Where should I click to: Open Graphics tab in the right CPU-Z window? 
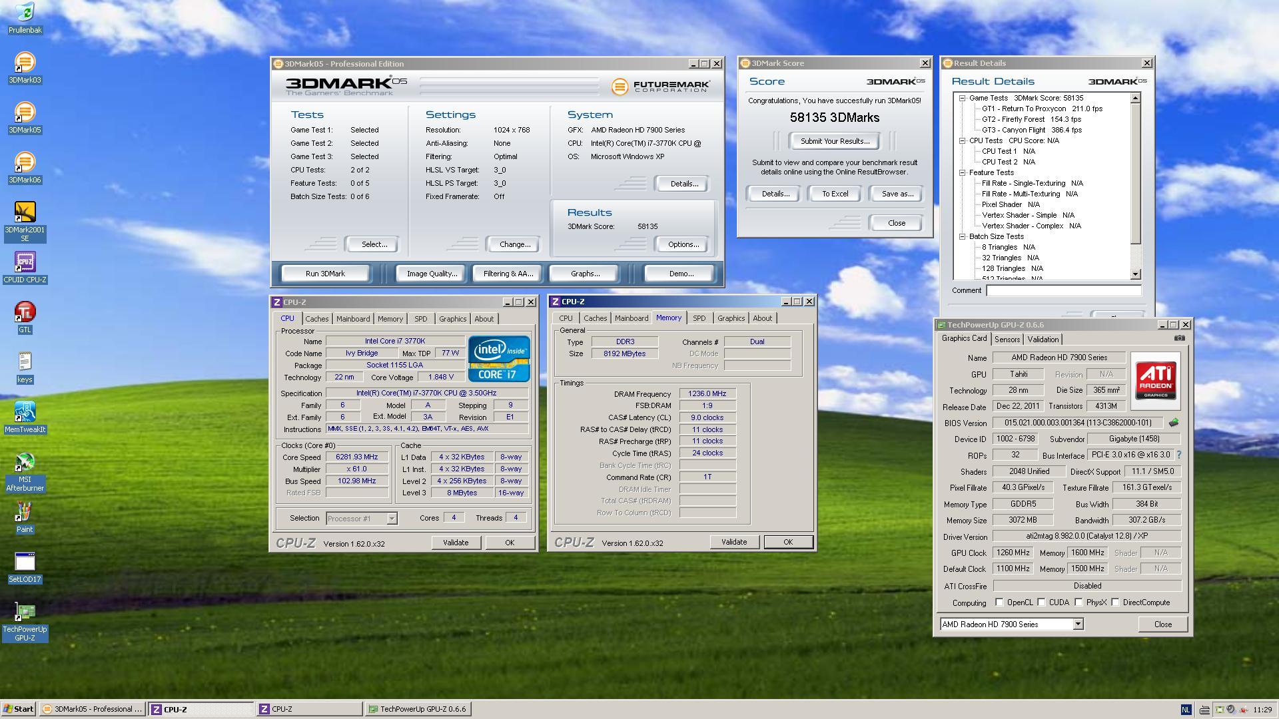point(731,318)
